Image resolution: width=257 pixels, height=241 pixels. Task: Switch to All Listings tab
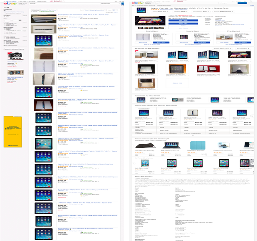pos(36,10)
